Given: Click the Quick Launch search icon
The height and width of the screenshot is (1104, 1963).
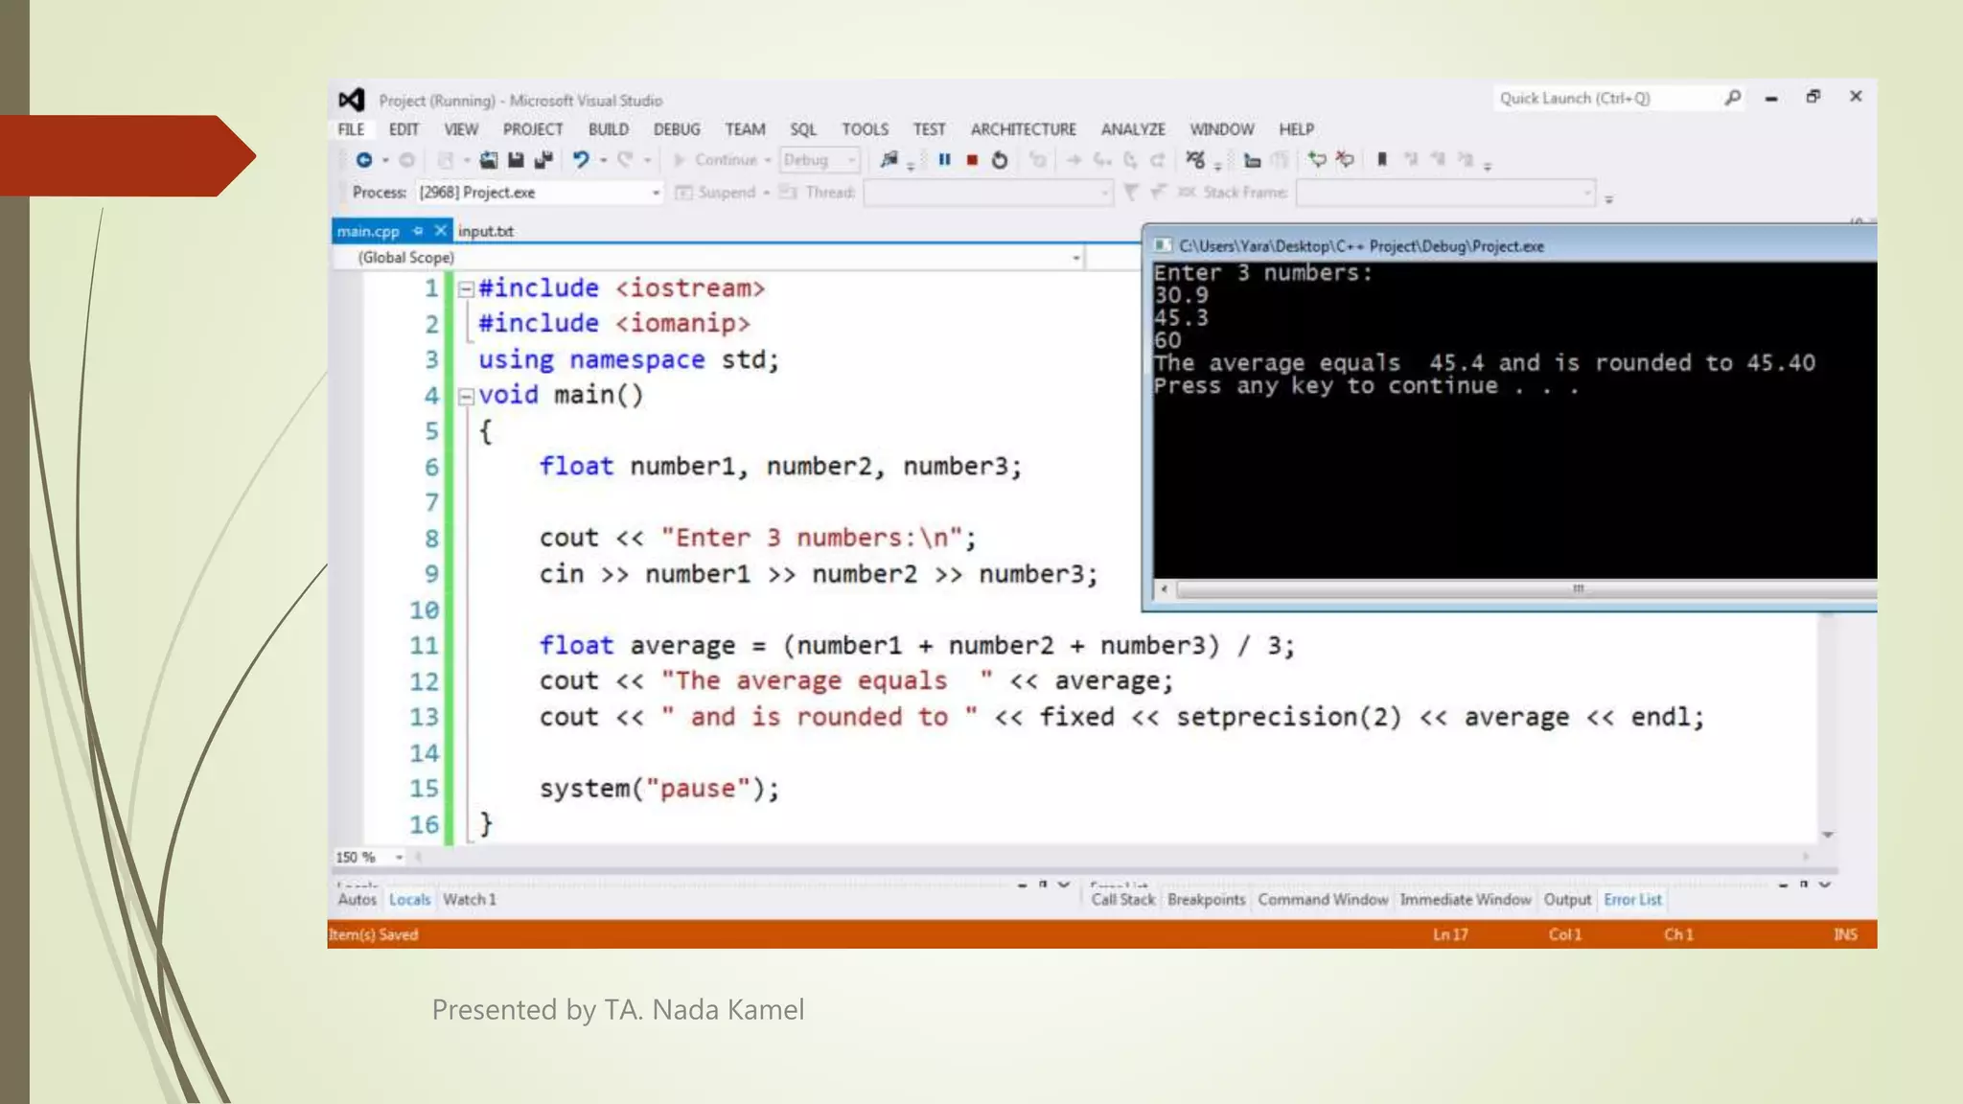Looking at the screenshot, I should coord(1732,98).
